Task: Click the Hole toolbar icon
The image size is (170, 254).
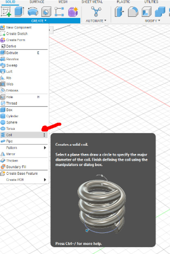Action: [x=46, y=11]
